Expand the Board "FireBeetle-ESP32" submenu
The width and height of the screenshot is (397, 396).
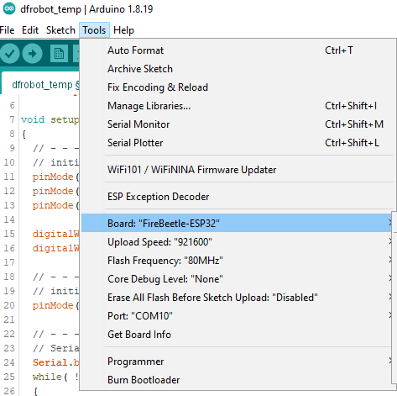237,223
